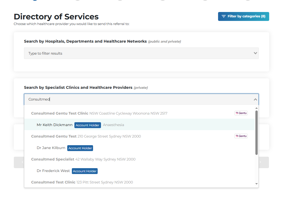Expand the Hospitals and Departments dropdown arrow
283x198 pixels.
pos(255,53)
